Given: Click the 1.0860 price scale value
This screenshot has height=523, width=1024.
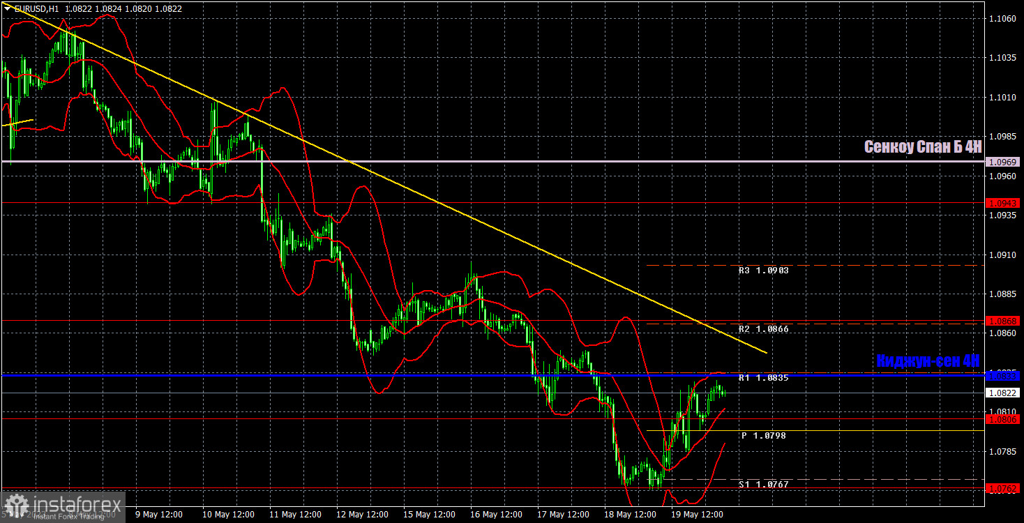Looking at the screenshot, I should pyautogui.click(x=1002, y=333).
